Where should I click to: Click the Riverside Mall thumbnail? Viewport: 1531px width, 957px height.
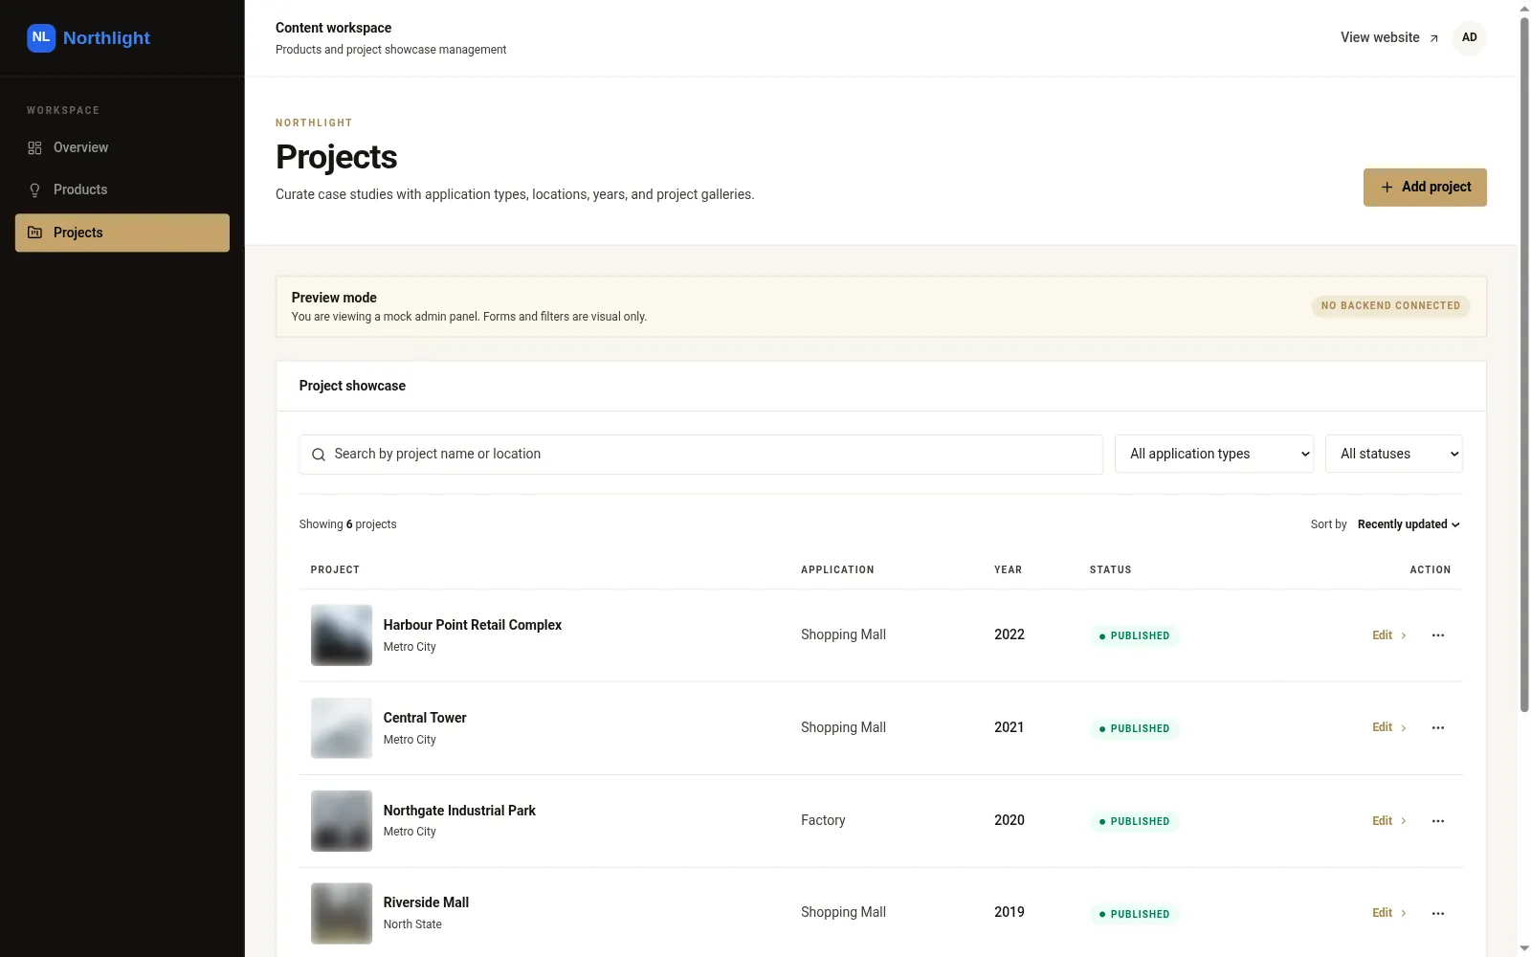coord(342,914)
